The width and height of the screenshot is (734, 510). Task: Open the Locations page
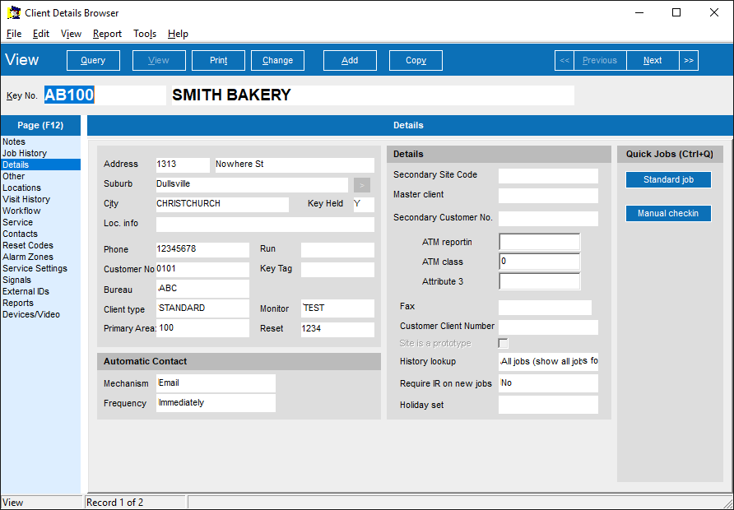[x=40, y=188]
